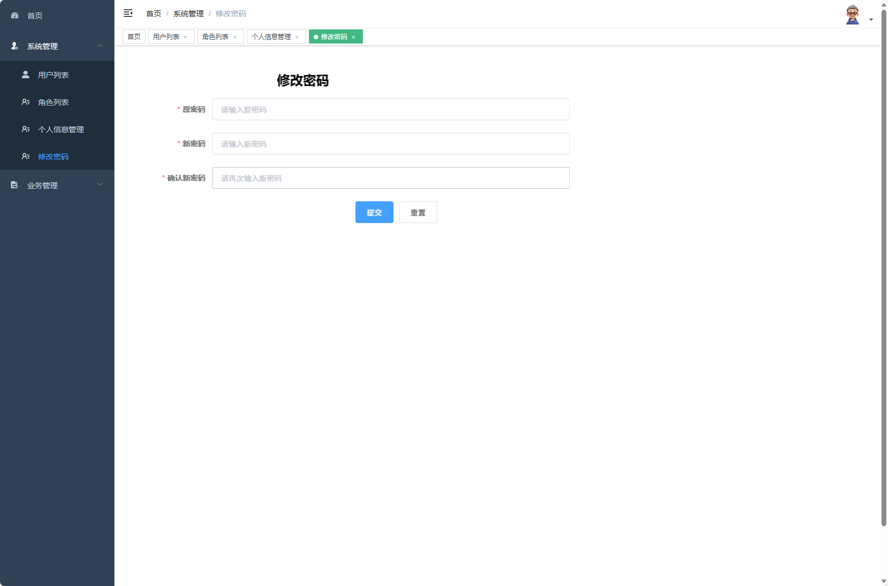Switch to the 首页 tab

click(134, 36)
